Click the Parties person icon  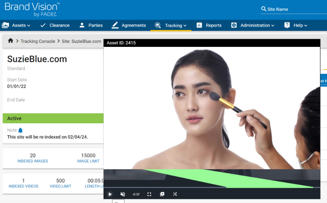82,25
